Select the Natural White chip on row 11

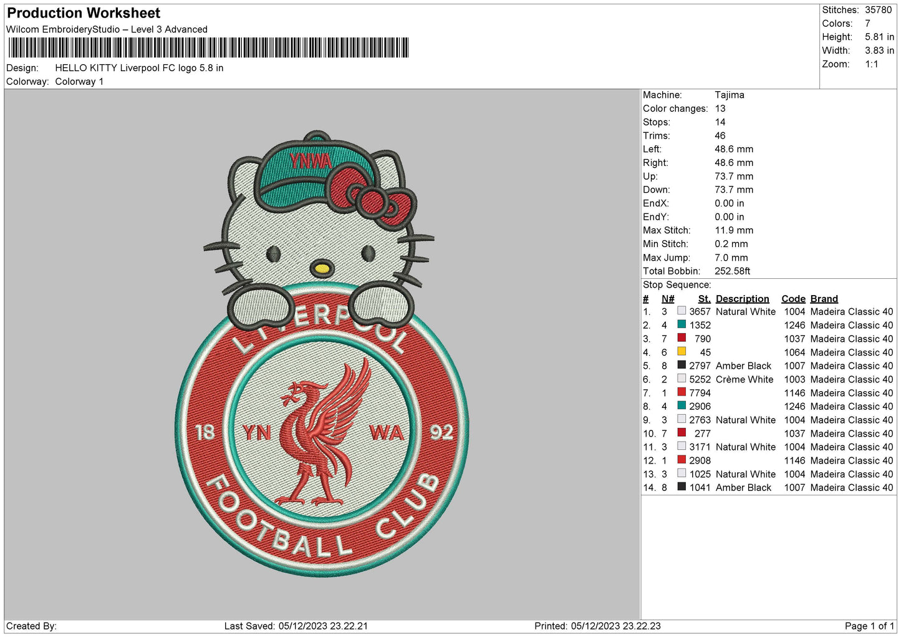[682, 446]
